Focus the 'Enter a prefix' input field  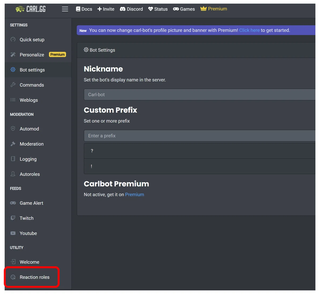(x=200, y=136)
